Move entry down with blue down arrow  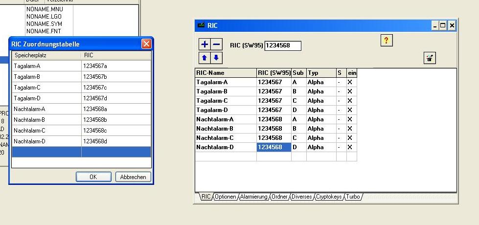pos(216,58)
